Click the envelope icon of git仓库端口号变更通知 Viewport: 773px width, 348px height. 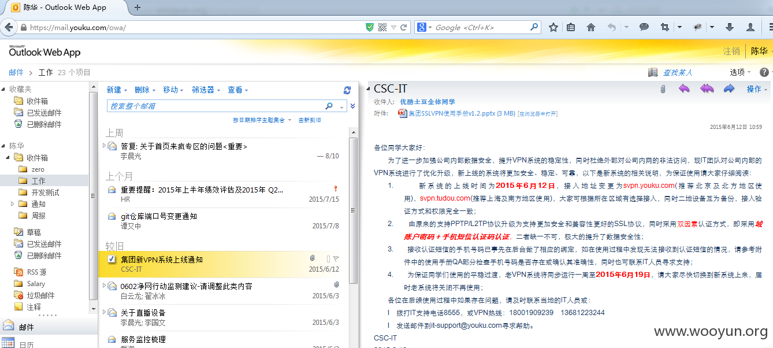[112, 216]
